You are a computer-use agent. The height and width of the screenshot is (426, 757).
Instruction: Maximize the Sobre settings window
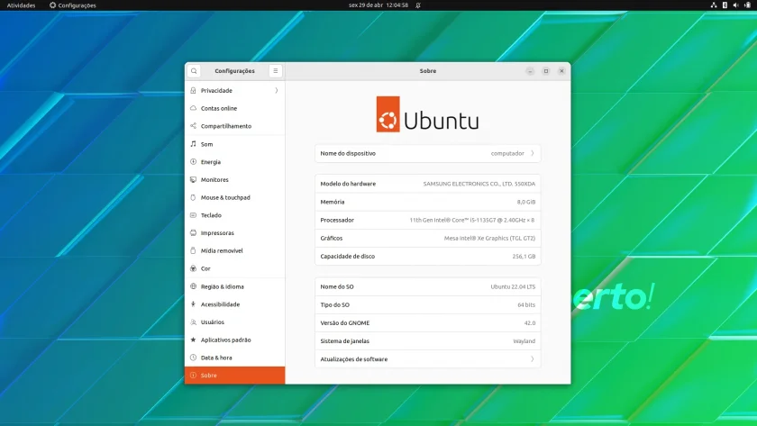click(546, 71)
